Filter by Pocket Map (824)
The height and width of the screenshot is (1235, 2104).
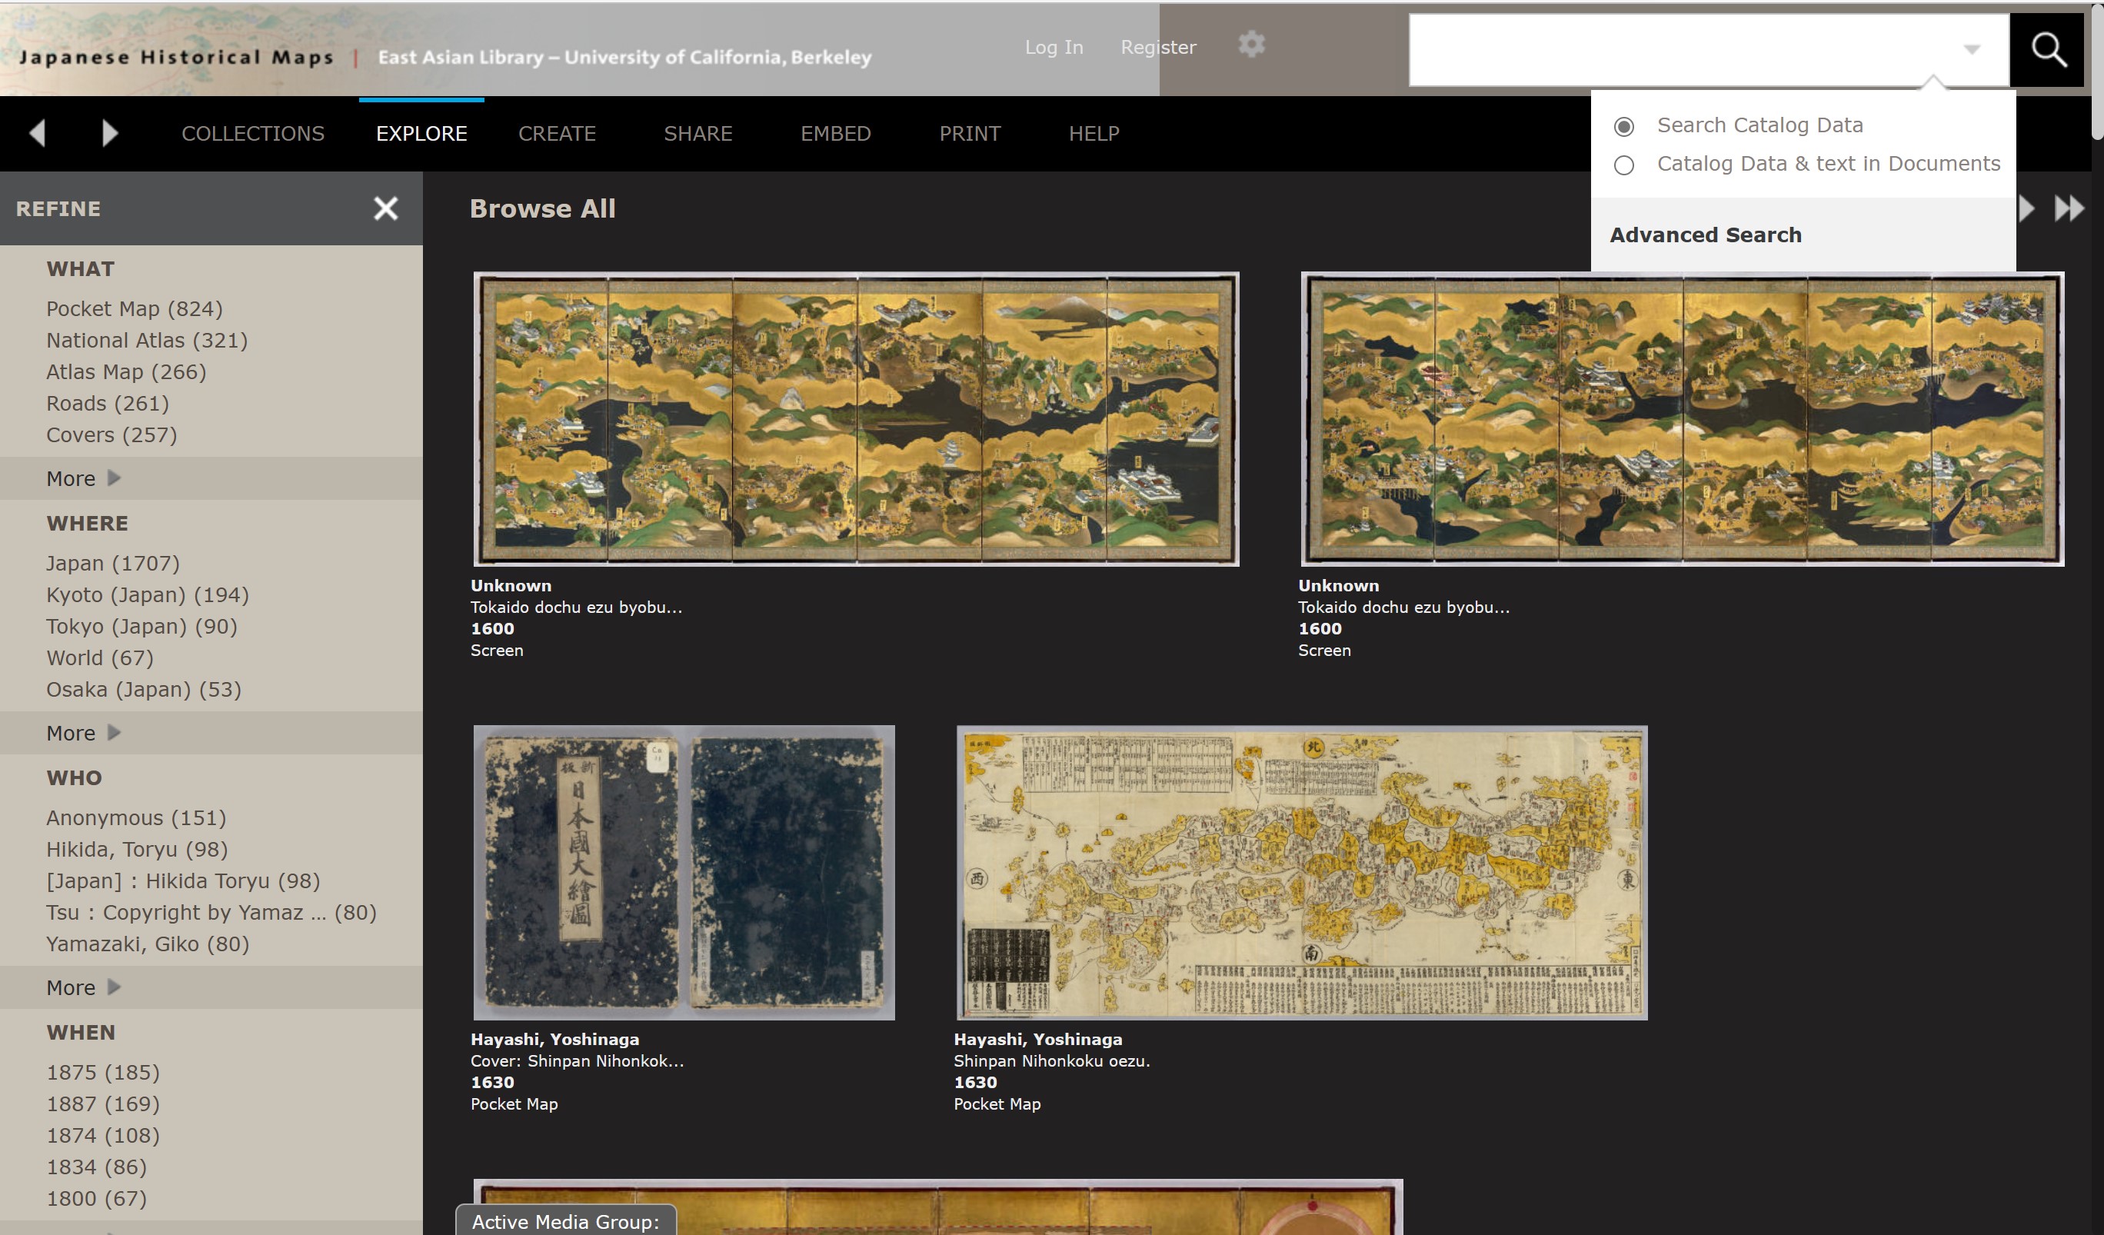(135, 309)
